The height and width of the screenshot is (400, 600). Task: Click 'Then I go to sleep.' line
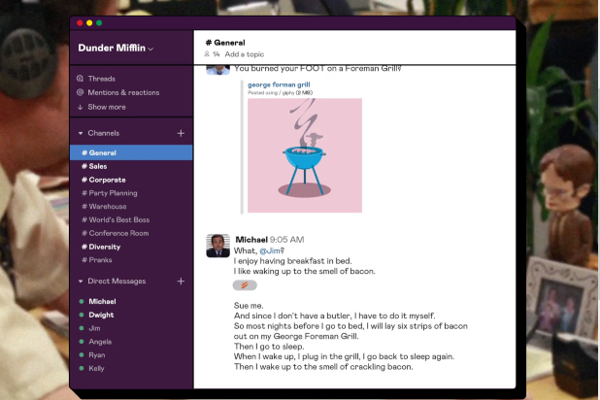pos(269,347)
